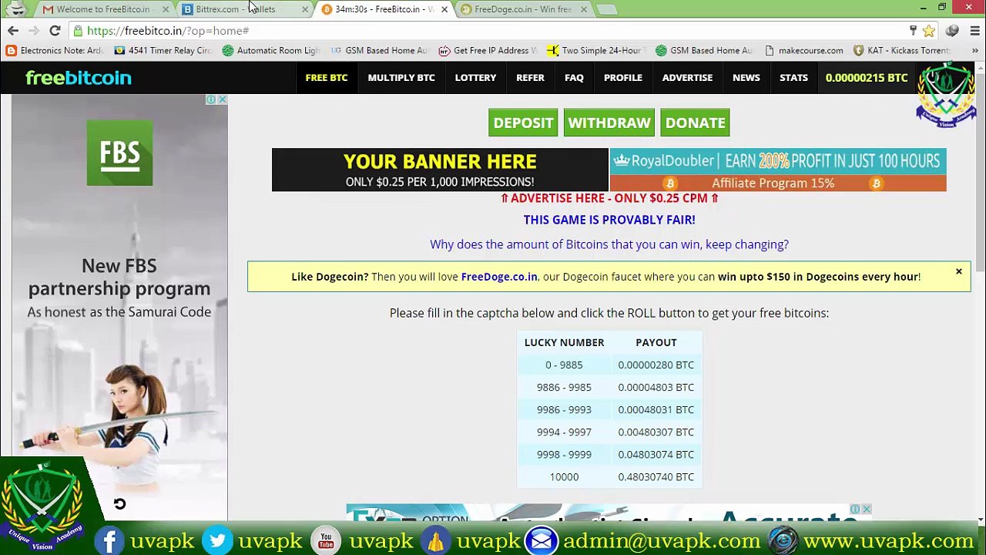The width and height of the screenshot is (986, 555).
Task: Click the RoyalDoubler banner ad
Action: pos(778,170)
